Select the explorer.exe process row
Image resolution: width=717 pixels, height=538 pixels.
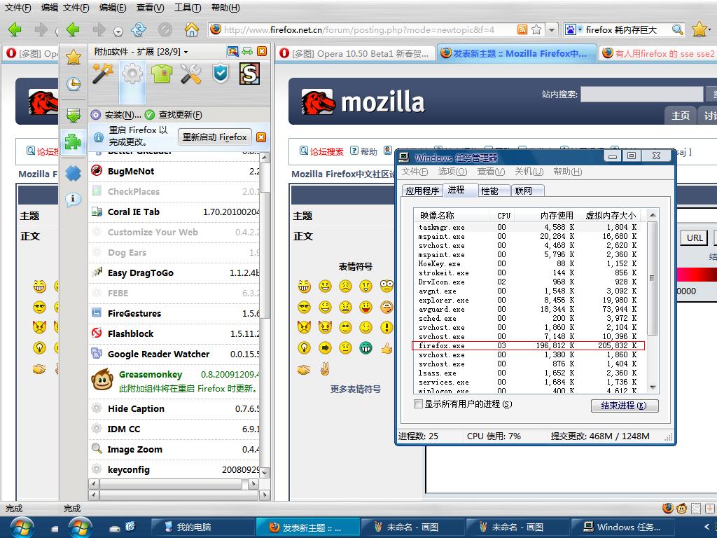(x=528, y=300)
